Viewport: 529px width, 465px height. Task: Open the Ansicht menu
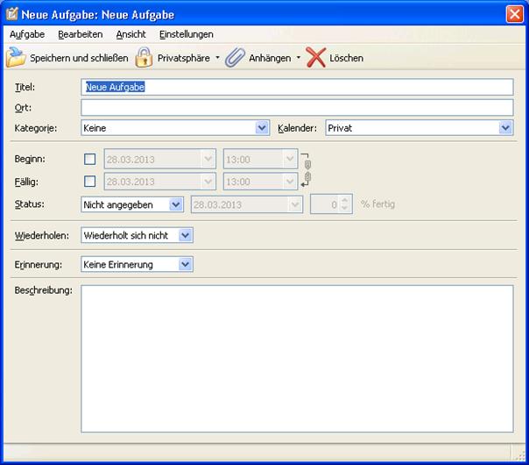click(x=130, y=34)
